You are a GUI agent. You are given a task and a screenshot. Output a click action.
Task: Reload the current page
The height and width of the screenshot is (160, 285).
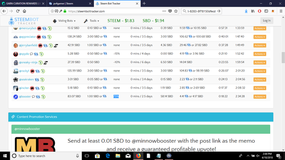(18, 11)
